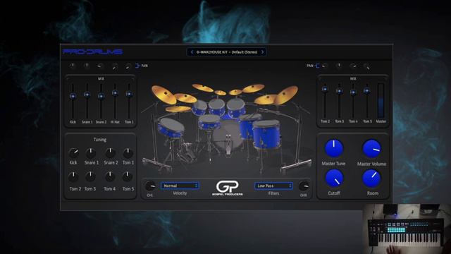The image size is (451, 254).
Task: Click the Tom 1 mix fader handle
Action: coord(129,94)
